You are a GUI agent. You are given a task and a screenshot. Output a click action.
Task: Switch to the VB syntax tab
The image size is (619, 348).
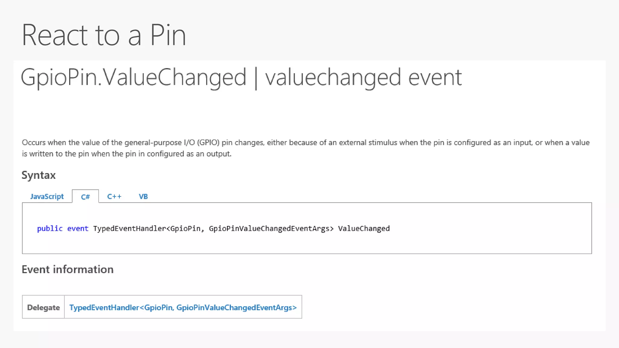(x=143, y=197)
